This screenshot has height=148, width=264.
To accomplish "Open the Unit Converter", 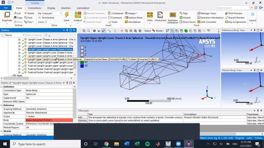I will click(x=207, y=22).
